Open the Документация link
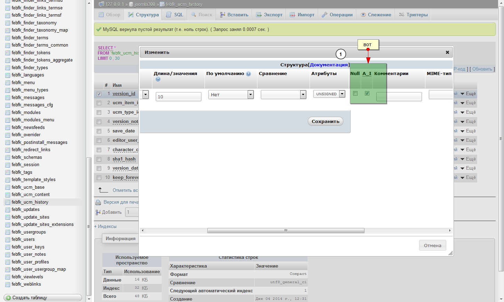This screenshot has width=504, height=302. click(329, 65)
